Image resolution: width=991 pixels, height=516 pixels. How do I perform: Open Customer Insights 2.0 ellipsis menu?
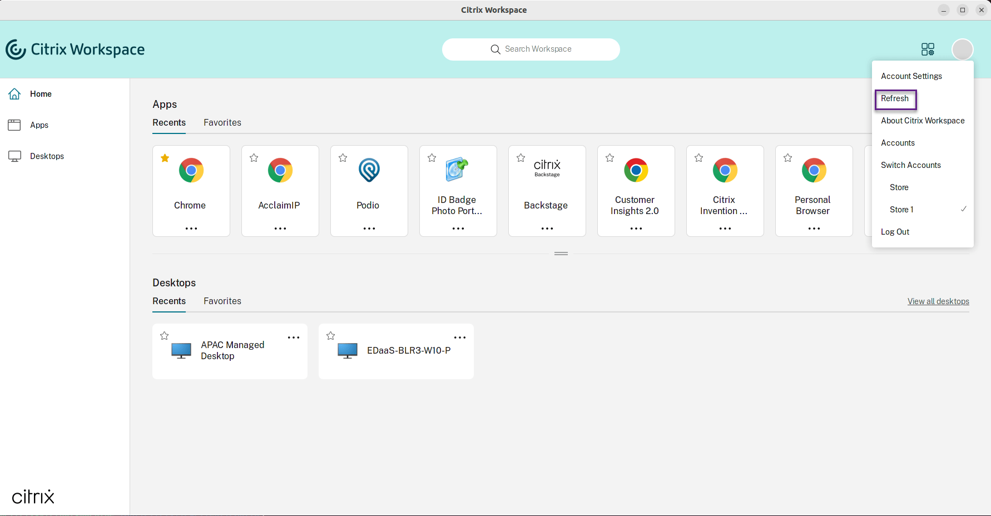pyautogui.click(x=636, y=229)
